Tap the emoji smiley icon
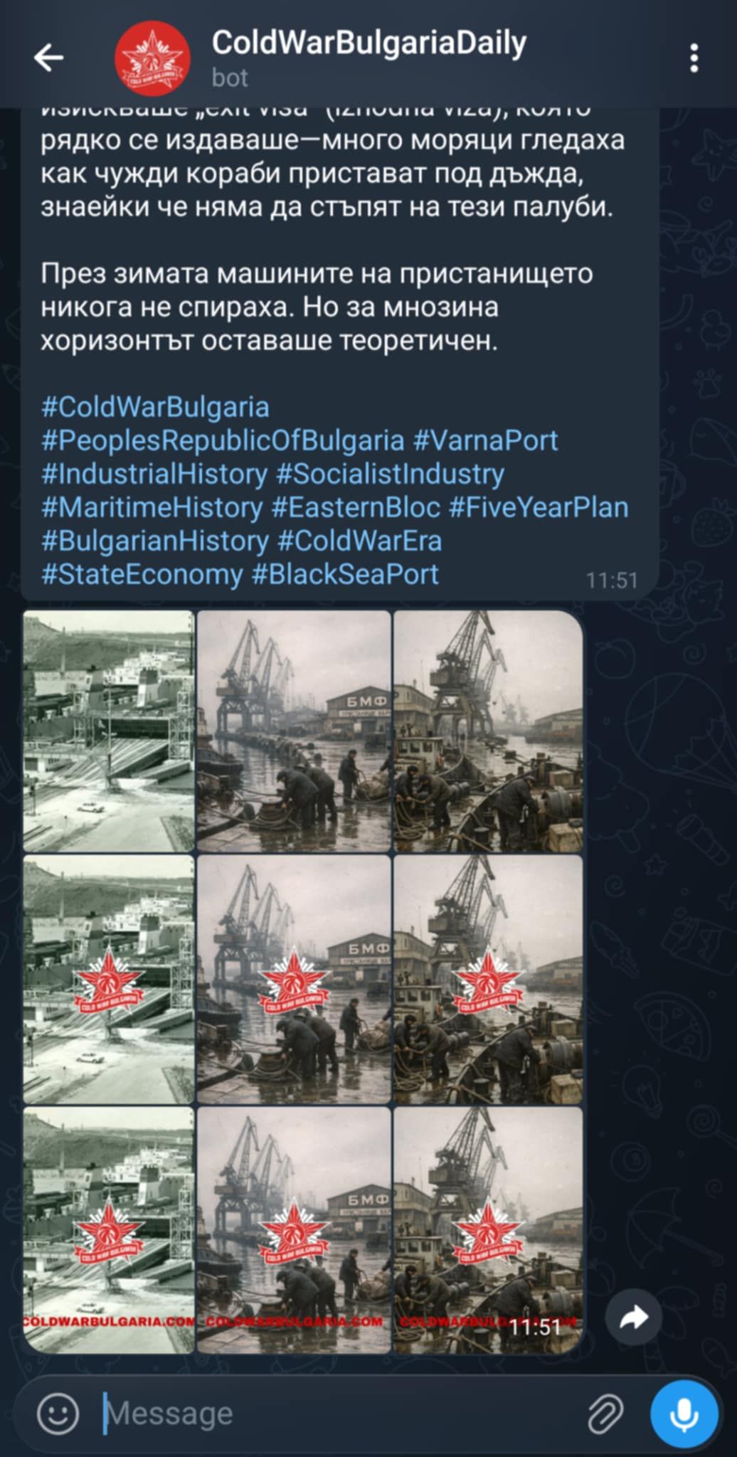 tap(58, 1412)
